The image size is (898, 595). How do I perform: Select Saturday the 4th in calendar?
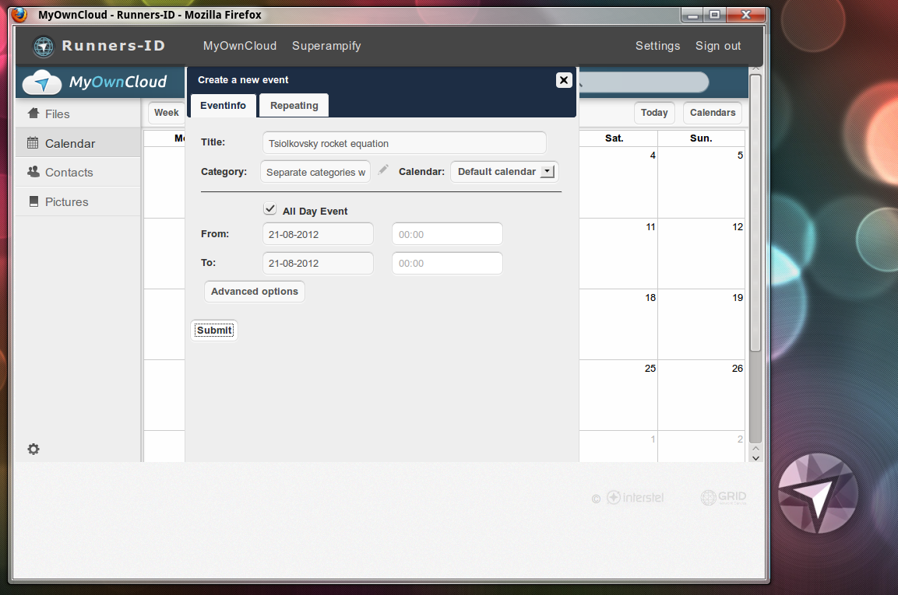coord(618,183)
